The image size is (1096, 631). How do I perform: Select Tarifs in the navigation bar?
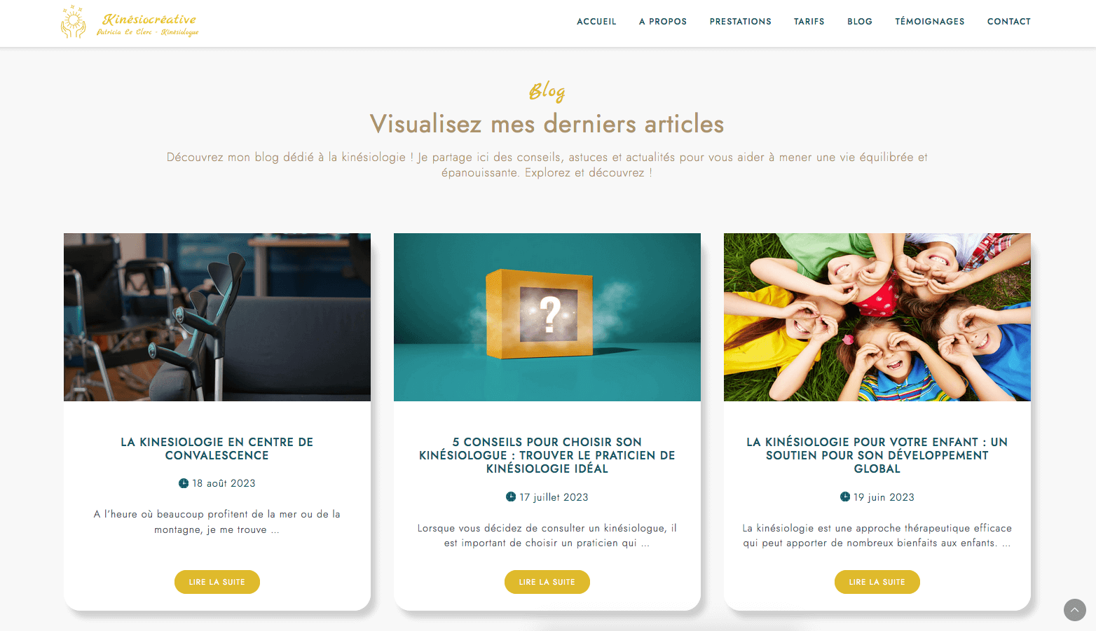(x=809, y=22)
